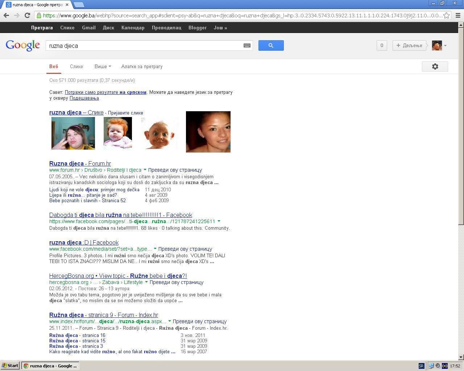Open thumbnail of smiling dark-haired woman
Image resolution: width=464 pixels, height=371 pixels.
tap(208, 132)
